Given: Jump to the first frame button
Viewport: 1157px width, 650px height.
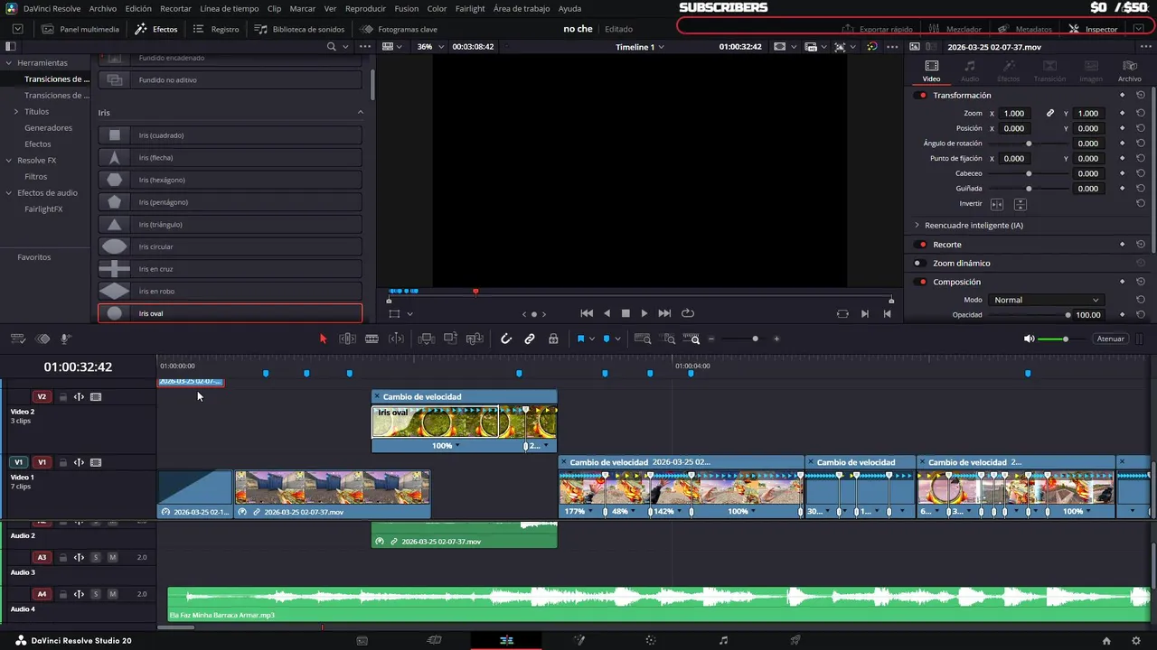Looking at the screenshot, I should (587, 313).
